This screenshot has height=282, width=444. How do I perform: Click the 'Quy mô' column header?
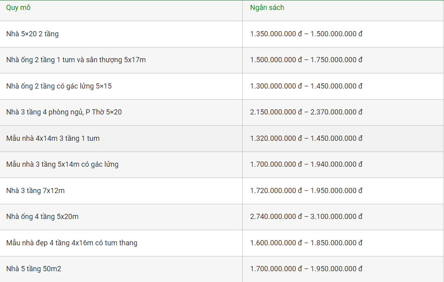tap(18, 8)
